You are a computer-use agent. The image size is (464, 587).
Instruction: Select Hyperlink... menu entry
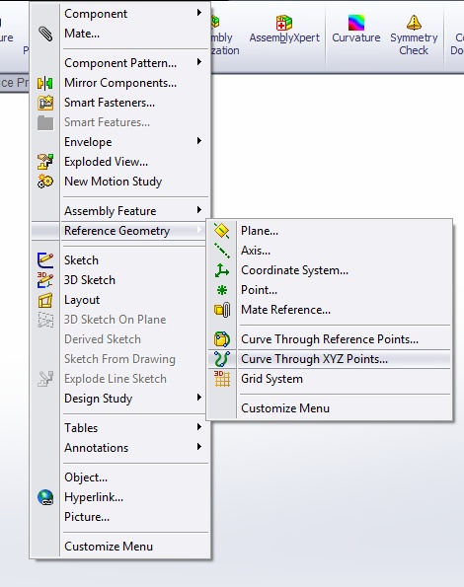point(120,497)
